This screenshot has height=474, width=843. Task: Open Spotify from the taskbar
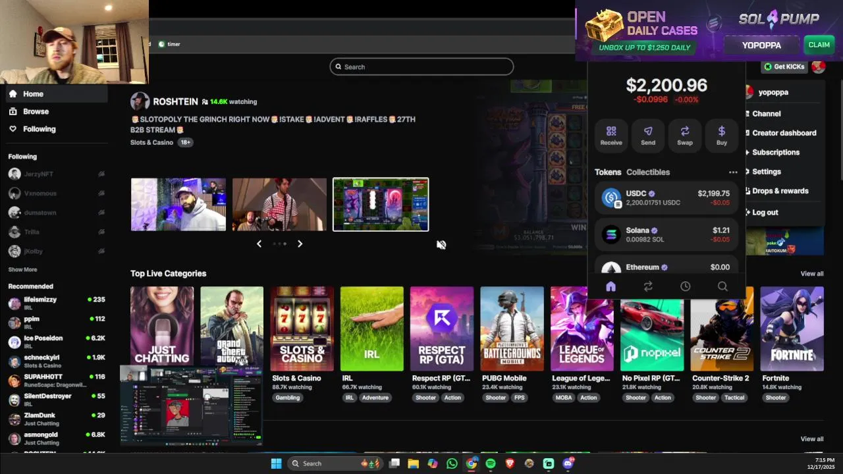(x=491, y=463)
